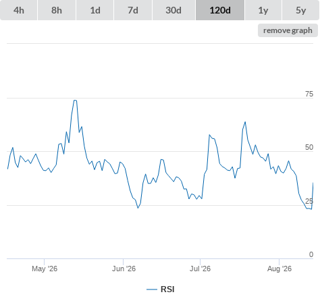Click the remove graph button
Image resolution: width=320 pixels, height=307 pixels.
coord(288,30)
